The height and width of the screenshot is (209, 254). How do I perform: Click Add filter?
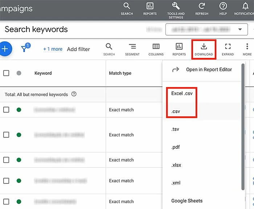click(78, 49)
